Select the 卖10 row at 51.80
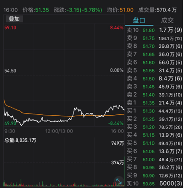This screenshot has width=184, height=188. coord(154,30)
